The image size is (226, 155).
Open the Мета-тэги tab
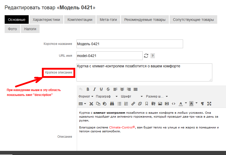click(x=108, y=20)
